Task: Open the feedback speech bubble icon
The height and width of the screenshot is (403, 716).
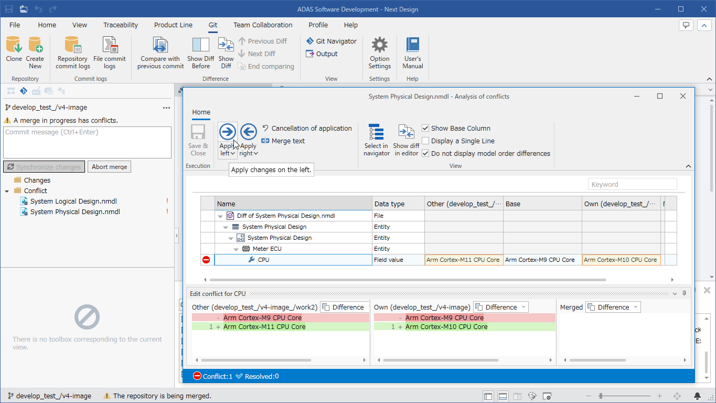Action: tap(686, 25)
